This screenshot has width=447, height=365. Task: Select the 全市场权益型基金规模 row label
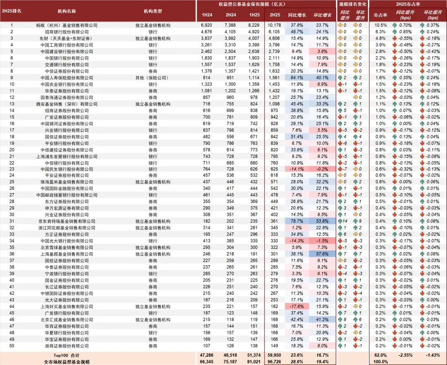coord(67,362)
